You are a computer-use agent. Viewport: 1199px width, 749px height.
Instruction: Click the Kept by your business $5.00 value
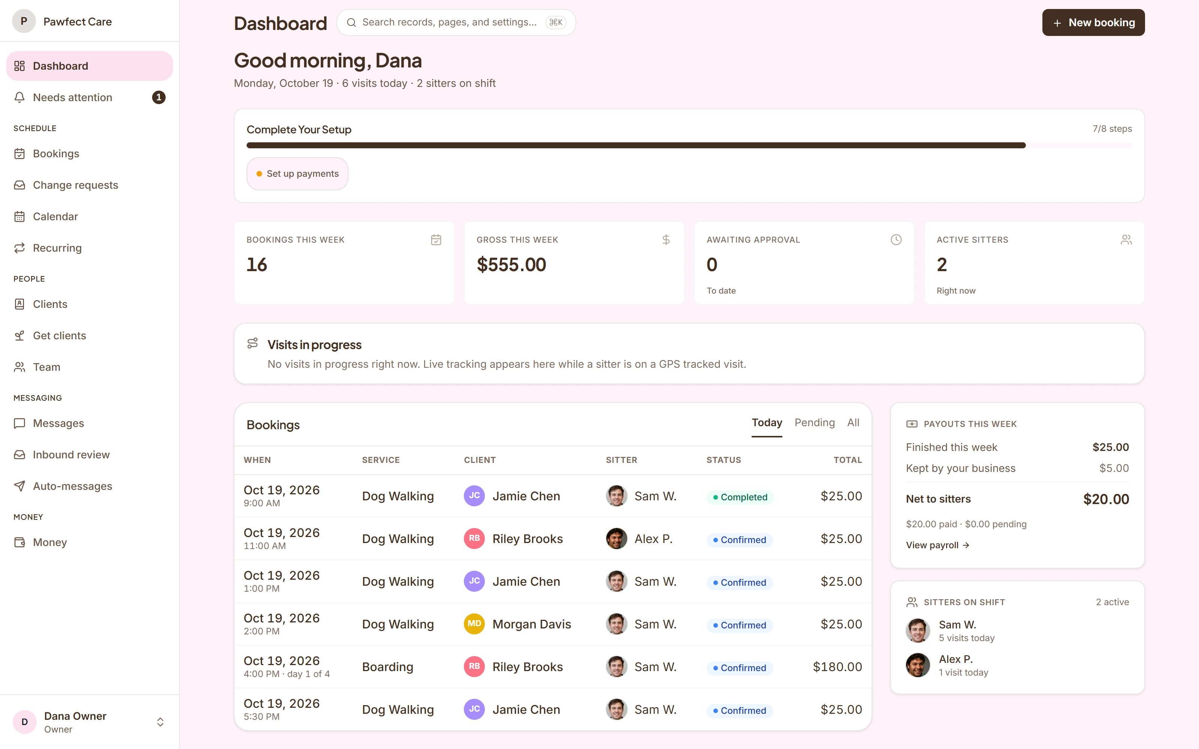1114,468
